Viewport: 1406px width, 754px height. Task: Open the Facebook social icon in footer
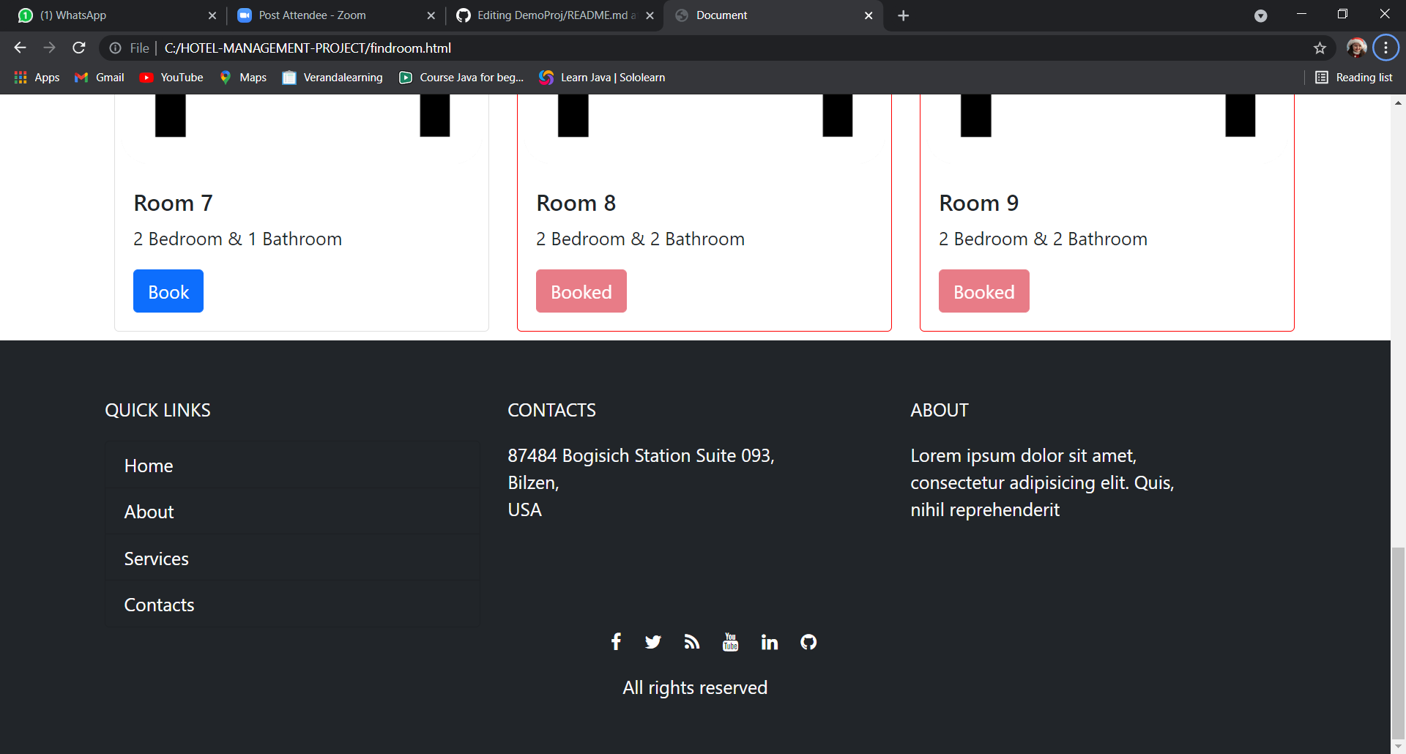pos(616,641)
